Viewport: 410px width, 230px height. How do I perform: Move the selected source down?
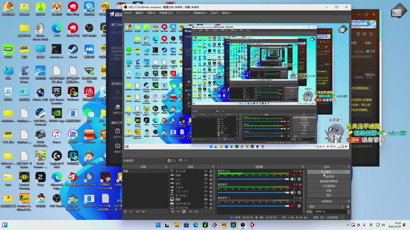click(196, 212)
